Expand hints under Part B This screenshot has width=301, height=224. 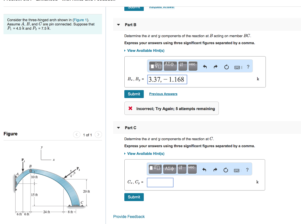click(144, 50)
